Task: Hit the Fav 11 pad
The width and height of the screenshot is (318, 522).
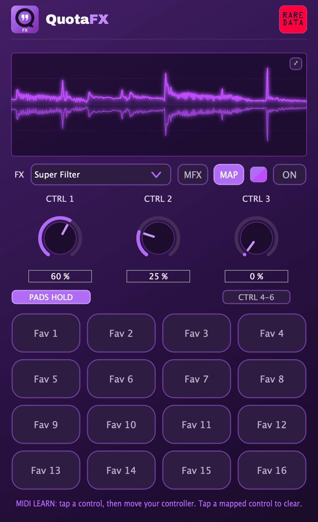Action: [197, 424]
